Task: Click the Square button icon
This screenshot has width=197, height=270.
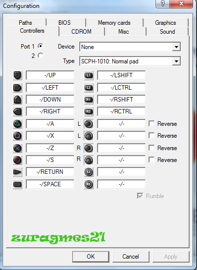Action: (x=17, y=136)
